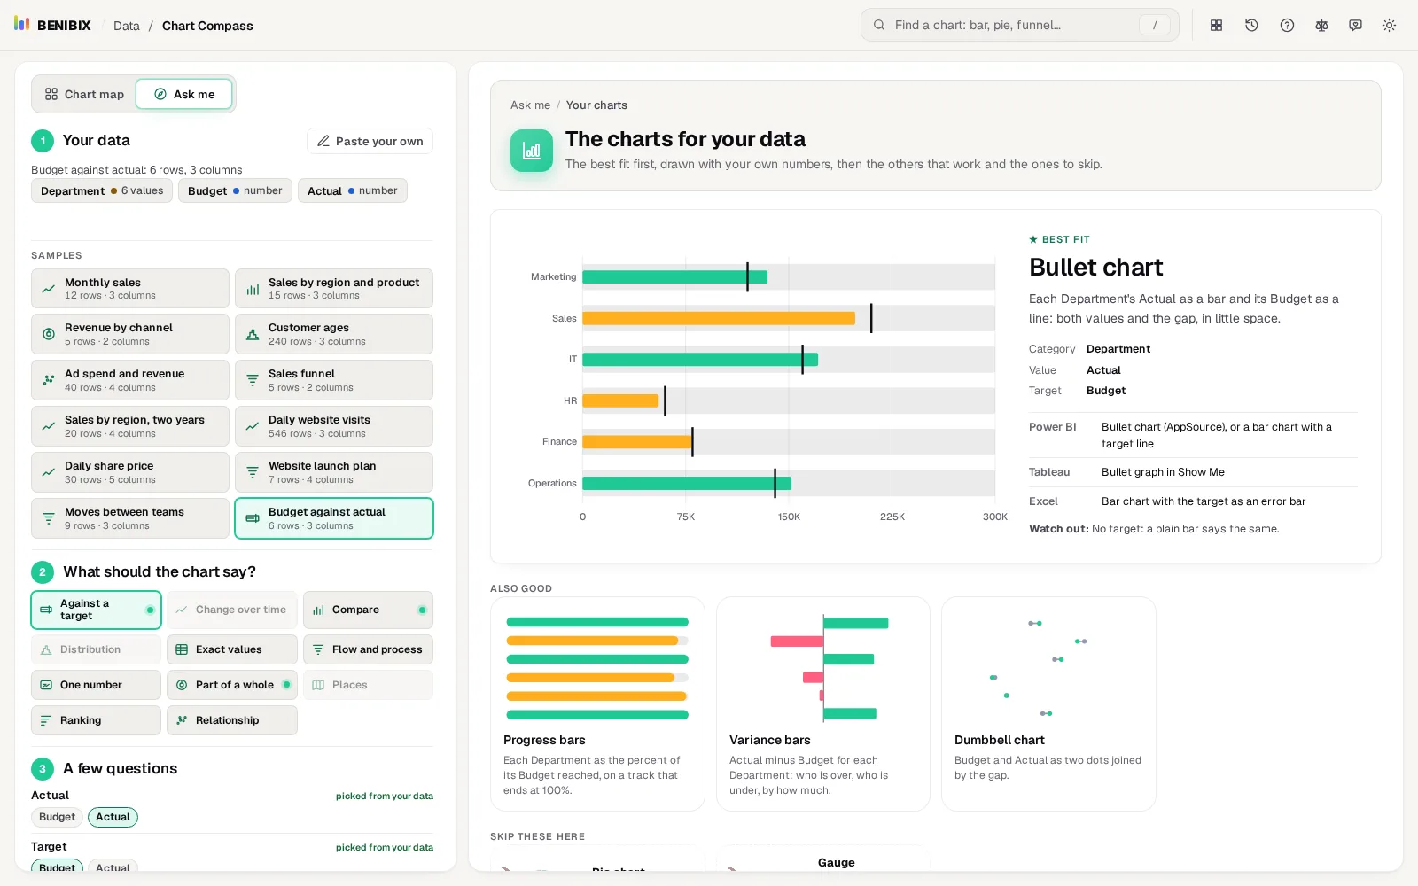Choose Budget for the Actual question
Viewport: 1418px width, 886px height.
(x=57, y=817)
